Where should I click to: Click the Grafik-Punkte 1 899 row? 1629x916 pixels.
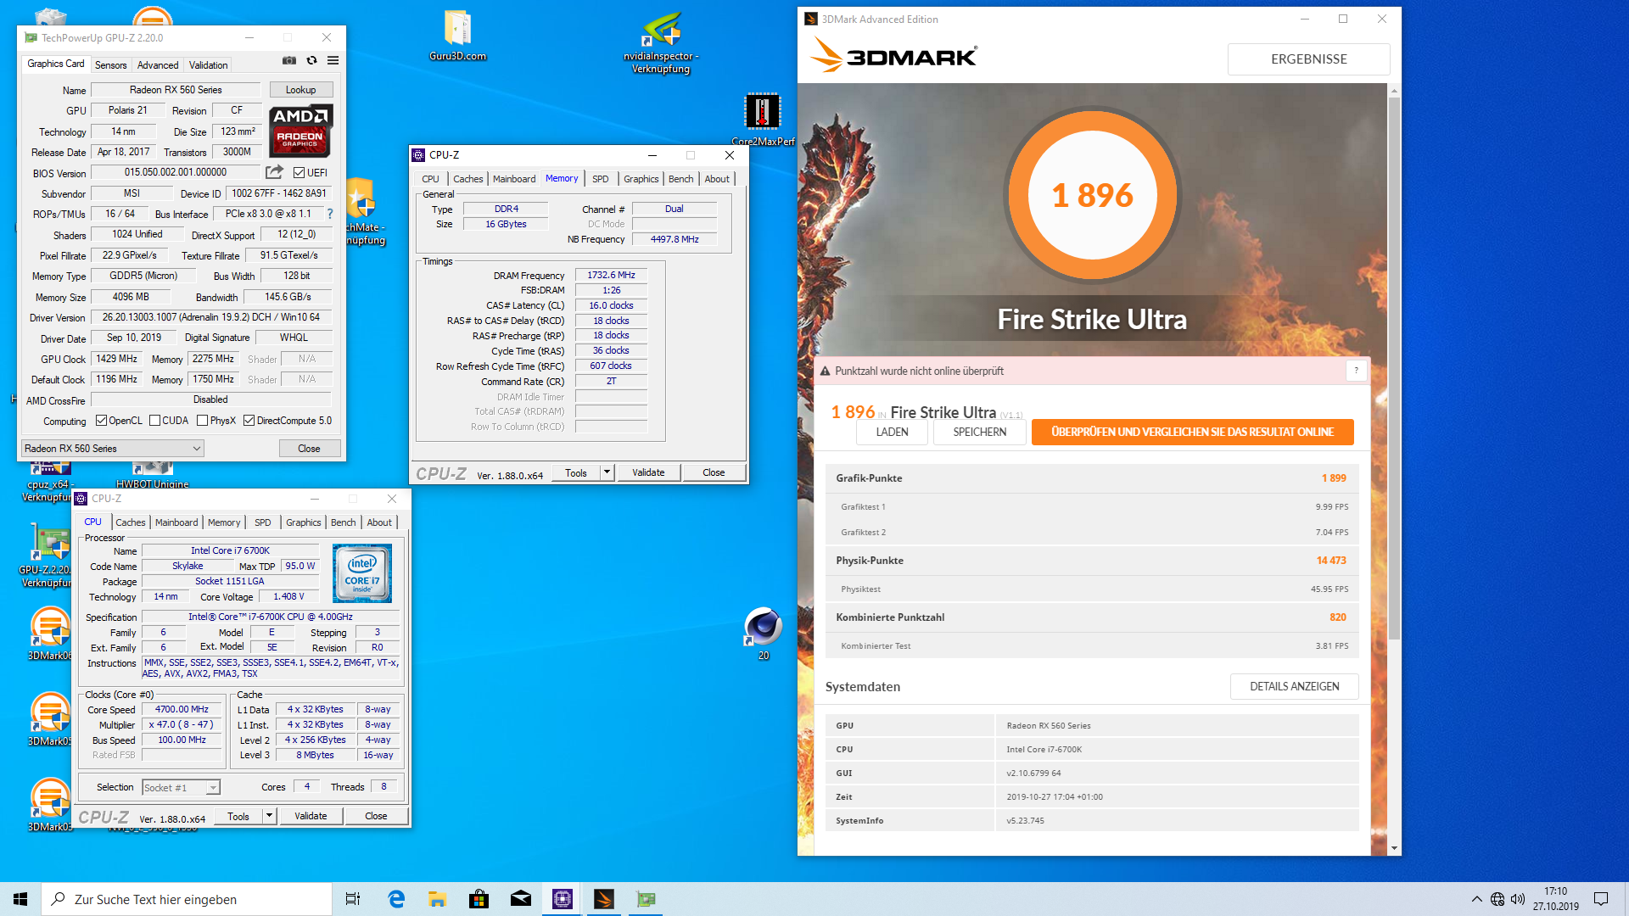point(1092,478)
